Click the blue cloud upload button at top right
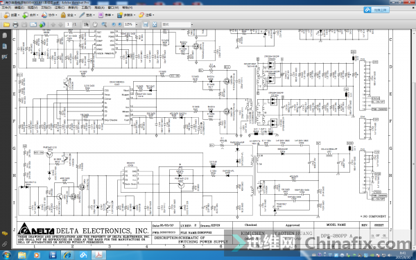 click(x=376, y=10)
